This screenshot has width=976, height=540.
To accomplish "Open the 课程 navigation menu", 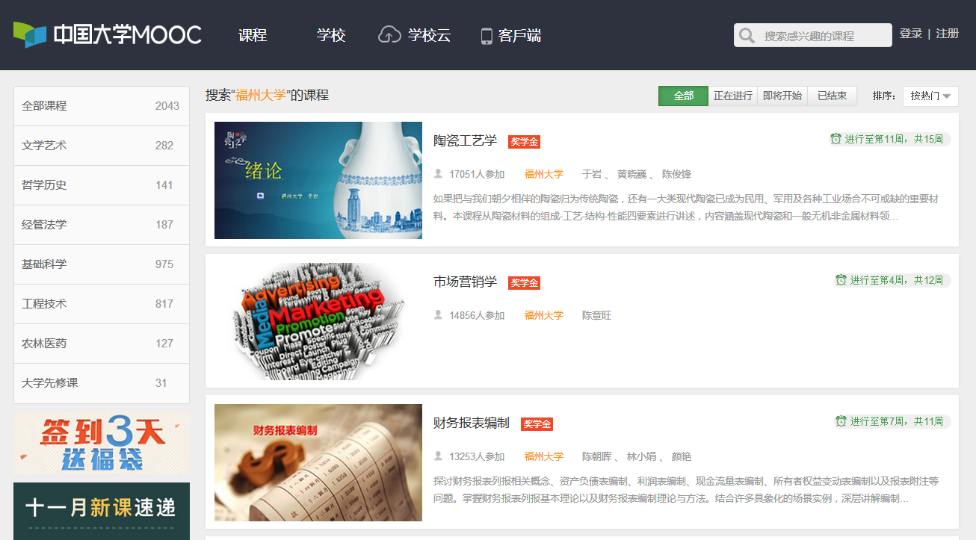I will (253, 35).
